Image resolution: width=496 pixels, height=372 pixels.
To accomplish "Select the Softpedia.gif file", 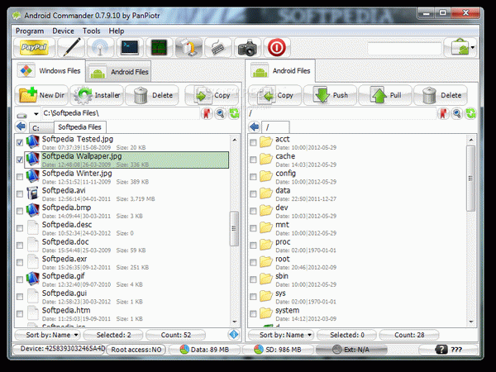I will [x=126, y=280].
